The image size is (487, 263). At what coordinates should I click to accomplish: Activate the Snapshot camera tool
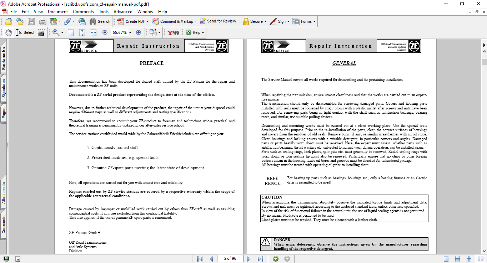click(41, 33)
